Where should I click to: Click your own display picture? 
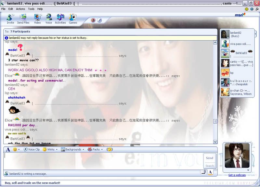pos(237,156)
